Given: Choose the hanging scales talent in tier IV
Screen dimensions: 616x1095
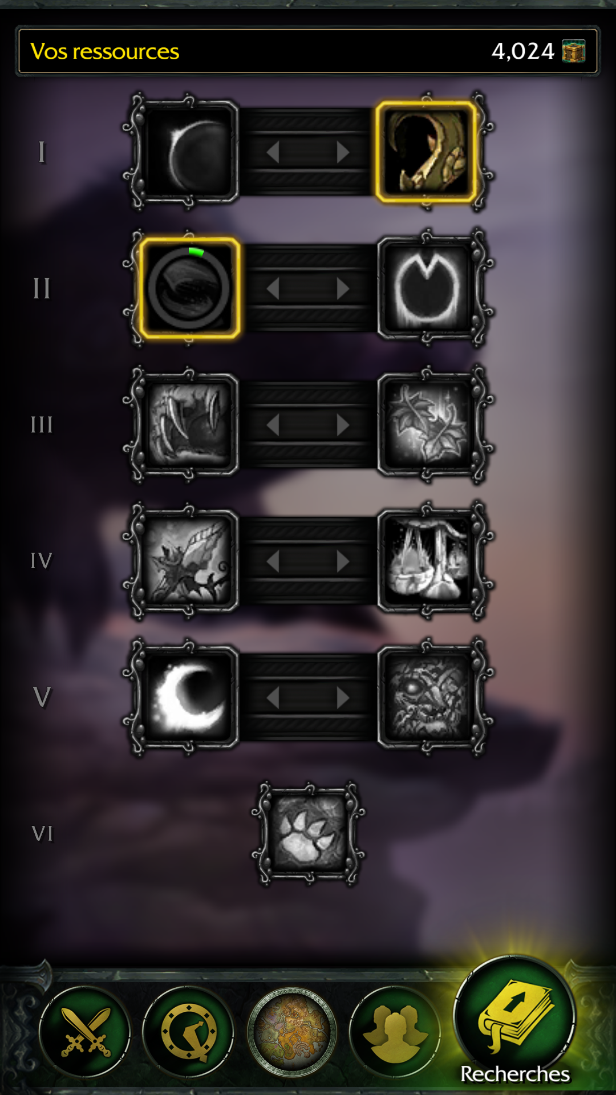Looking at the screenshot, I should pyautogui.click(x=426, y=561).
